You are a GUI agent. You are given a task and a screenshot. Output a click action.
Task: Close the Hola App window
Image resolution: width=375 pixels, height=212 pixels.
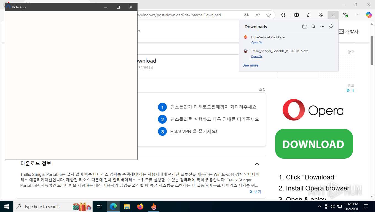[131, 7]
